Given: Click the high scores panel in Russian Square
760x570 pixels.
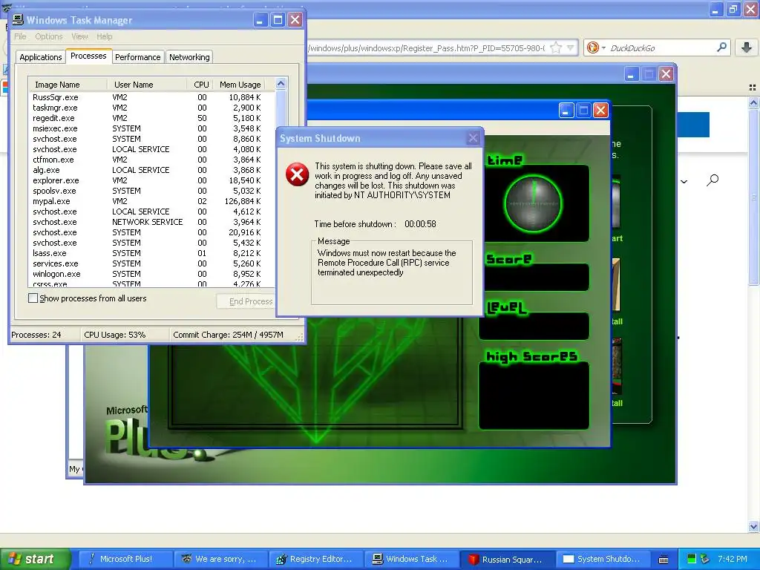Looking at the screenshot, I should pos(534,396).
